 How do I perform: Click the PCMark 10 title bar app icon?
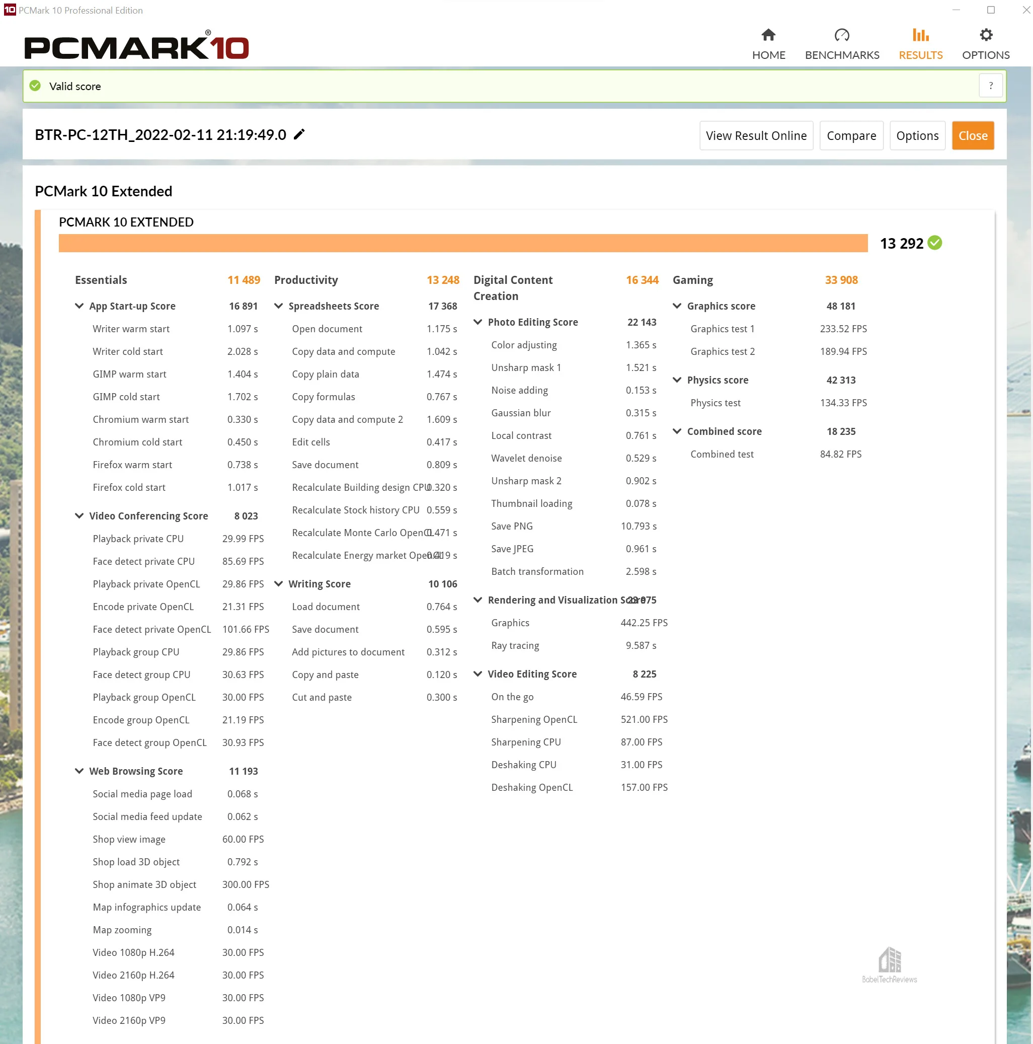[x=10, y=10]
